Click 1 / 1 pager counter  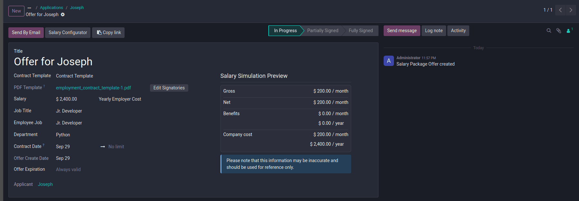[548, 10]
